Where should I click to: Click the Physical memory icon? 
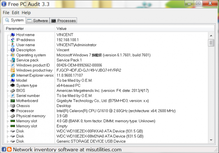[x=13, y=116]
